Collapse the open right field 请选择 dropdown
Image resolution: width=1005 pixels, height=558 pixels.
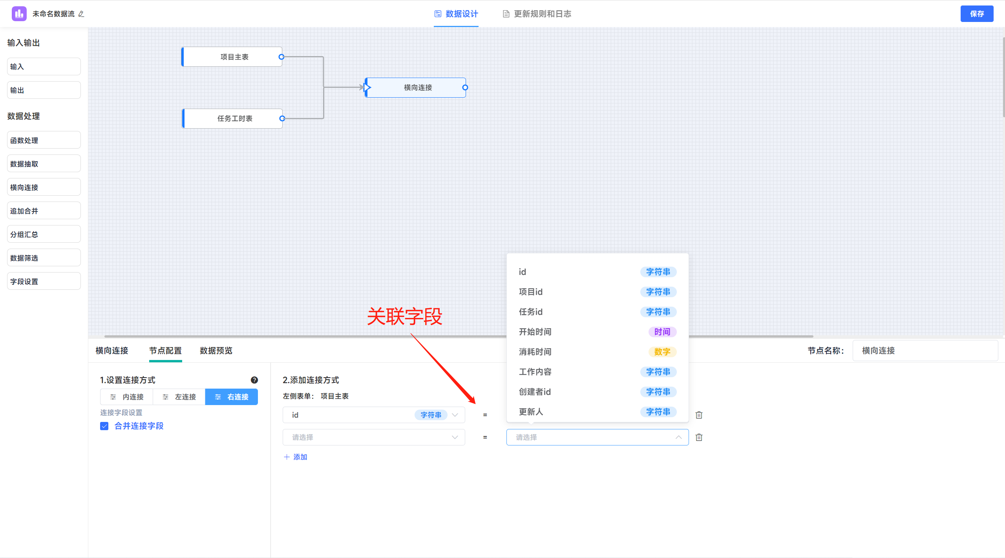click(598, 437)
